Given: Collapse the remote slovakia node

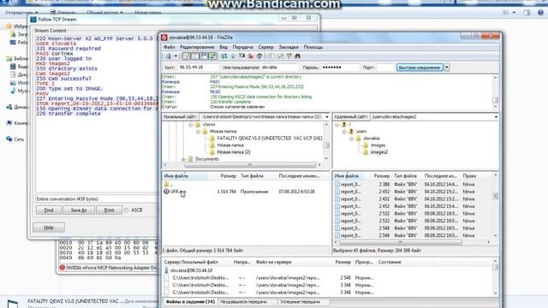Looking at the screenshot, I should click(x=351, y=139).
